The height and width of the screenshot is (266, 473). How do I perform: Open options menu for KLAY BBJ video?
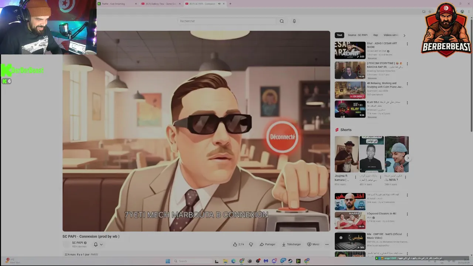click(x=407, y=103)
